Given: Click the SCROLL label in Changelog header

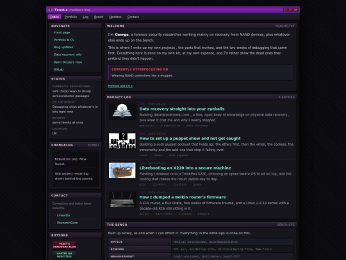Looking at the screenshot, I should (94, 145).
